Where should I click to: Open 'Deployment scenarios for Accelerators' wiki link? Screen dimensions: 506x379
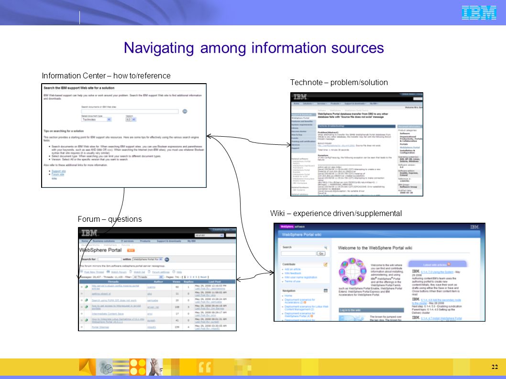click(300, 301)
